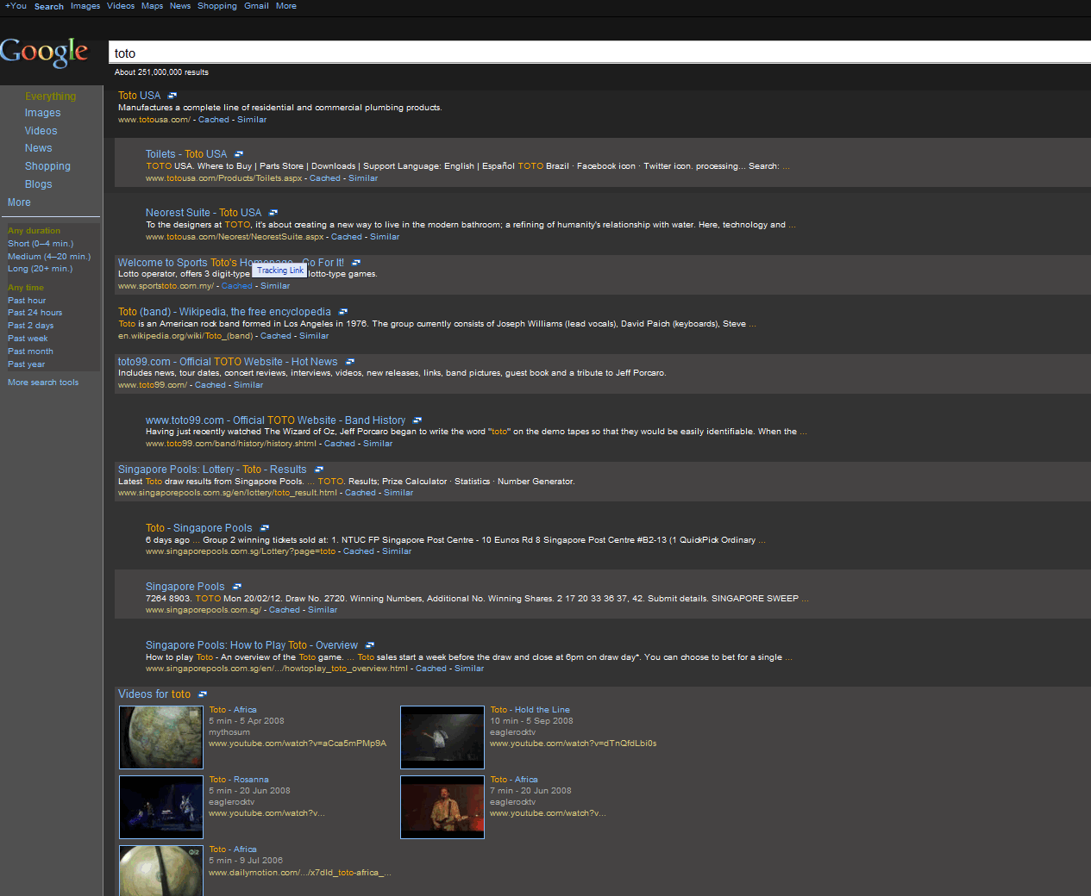Filter results to Past week
The width and height of the screenshot is (1091, 896).
pyautogui.click(x=28, y=339)
